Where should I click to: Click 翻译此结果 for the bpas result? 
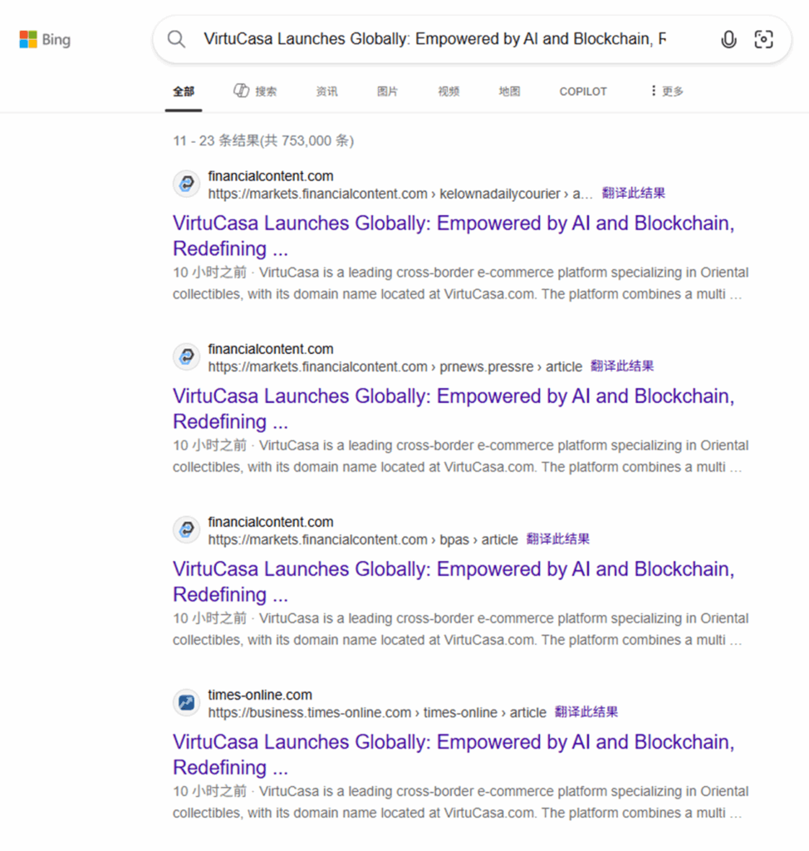(x=558, y=539)
